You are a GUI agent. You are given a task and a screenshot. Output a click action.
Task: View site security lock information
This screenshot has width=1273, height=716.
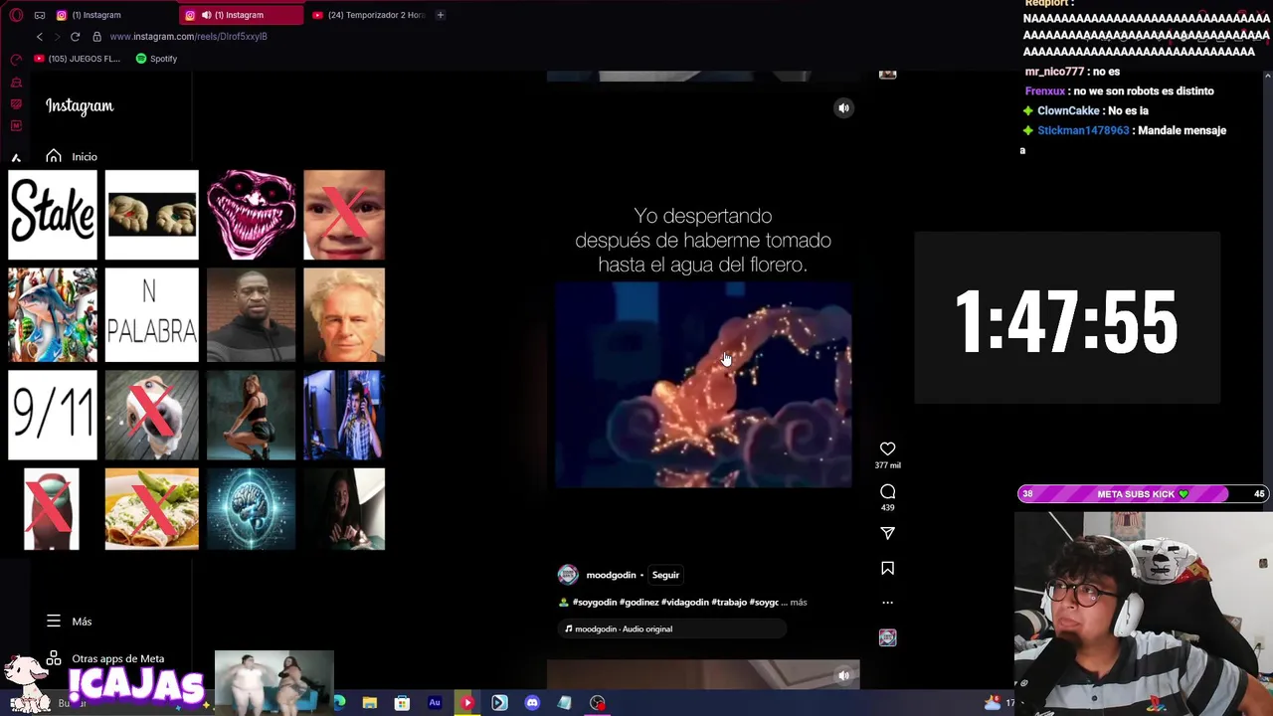96,37
